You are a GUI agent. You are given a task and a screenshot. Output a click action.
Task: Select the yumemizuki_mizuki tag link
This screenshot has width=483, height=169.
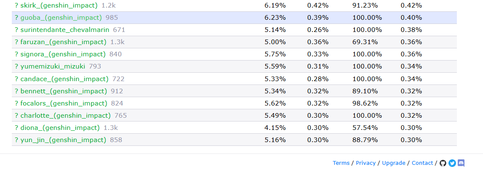tap(53, 66)
